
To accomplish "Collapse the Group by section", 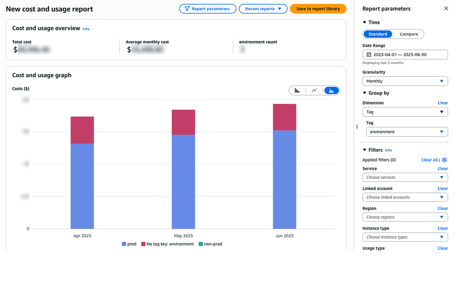I will (376, 93).
